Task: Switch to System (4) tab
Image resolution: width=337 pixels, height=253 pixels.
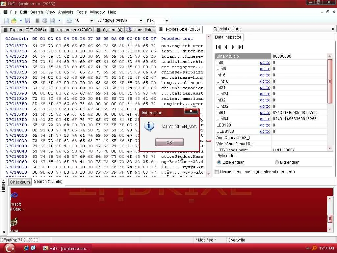Action: click(109, 30)
